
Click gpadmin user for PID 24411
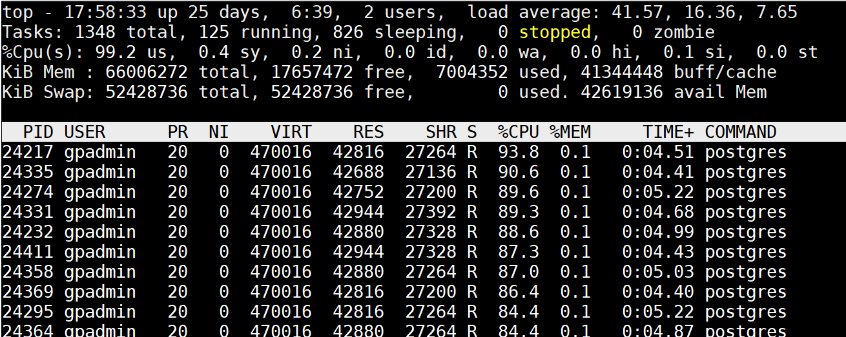pos(100,253)
